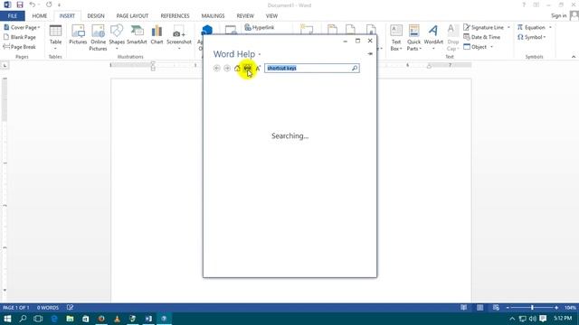The image size is (579, 325).
Task: Click the search magnifier in Word Help
Action: (x=355, y=69)
